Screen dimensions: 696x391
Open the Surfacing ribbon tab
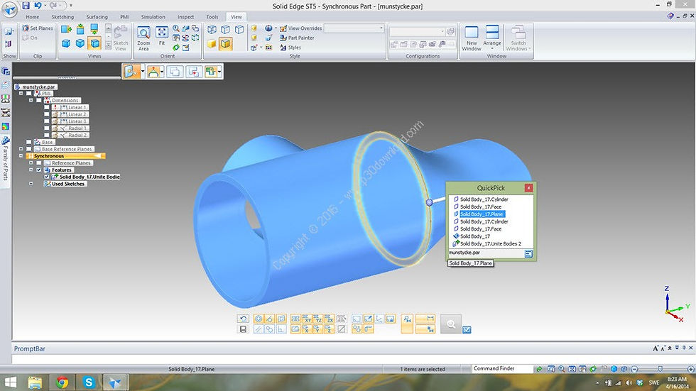tap(97, 17)
